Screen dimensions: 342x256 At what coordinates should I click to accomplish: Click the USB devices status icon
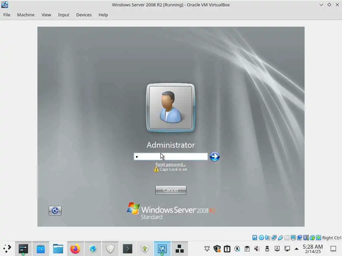(281, 237)
